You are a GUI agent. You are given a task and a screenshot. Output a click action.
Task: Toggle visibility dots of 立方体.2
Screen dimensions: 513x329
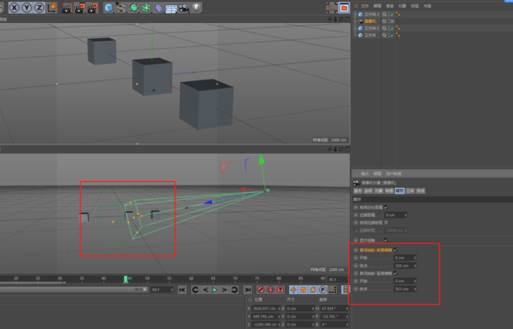tap(389, 15)
